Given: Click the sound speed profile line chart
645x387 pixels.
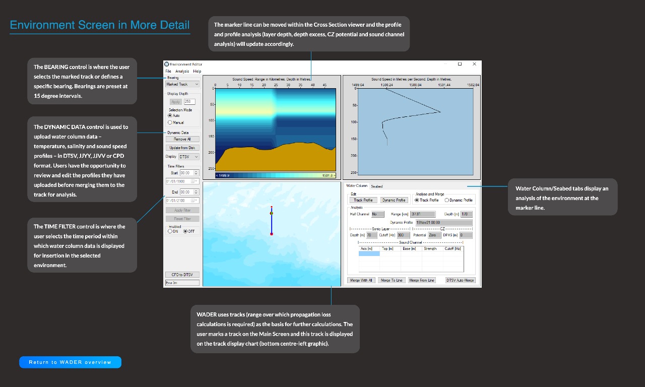Looking at the screenshot, I should [x=415, y=131].
